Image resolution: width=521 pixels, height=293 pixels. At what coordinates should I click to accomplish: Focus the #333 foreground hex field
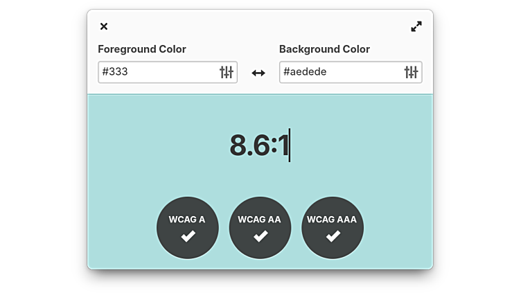pyautogui.click(x=156, y=72)
